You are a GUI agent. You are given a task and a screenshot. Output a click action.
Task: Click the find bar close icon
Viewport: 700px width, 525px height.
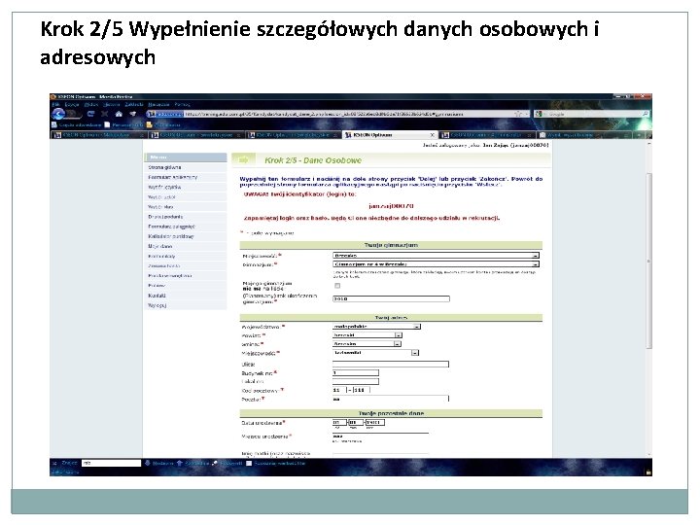54,464
